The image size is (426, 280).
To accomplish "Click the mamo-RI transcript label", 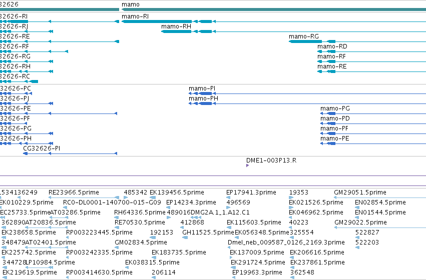I will pyautogui.click(x=135, y=16).
